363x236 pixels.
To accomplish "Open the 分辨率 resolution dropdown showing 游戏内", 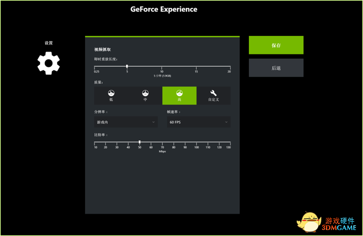I will pos(126,122).
